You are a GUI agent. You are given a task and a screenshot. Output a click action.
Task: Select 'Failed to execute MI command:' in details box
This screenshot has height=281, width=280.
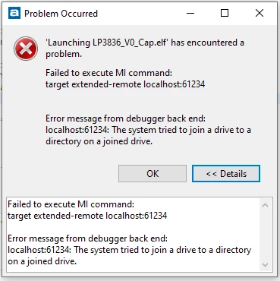pos(71,204)
